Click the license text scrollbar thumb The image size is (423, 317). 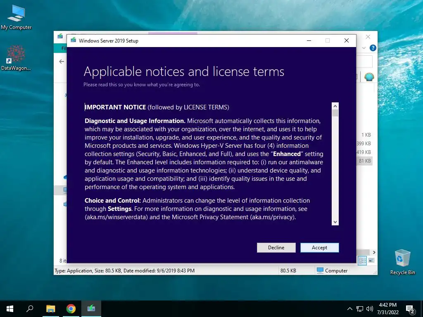[x=335, y=113]
